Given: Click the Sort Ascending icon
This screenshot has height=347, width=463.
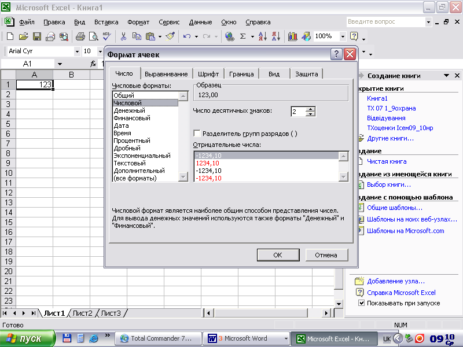Looking at the screenshot, I should [263, 36].
